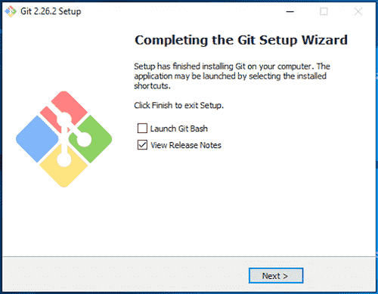
Task: Click the "Launch Git Bash" label text
Action: 179,128
